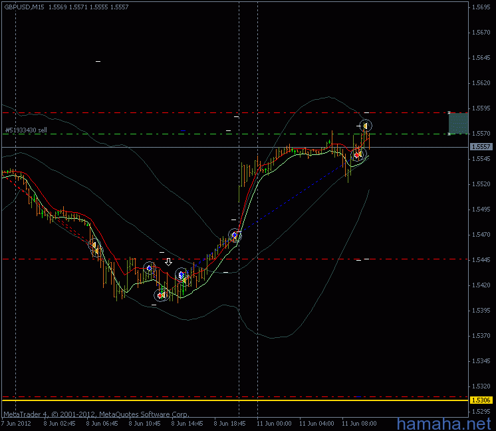
Task: Click the yellow 1.5306 price tag
Action: click(x=481, y=400)
